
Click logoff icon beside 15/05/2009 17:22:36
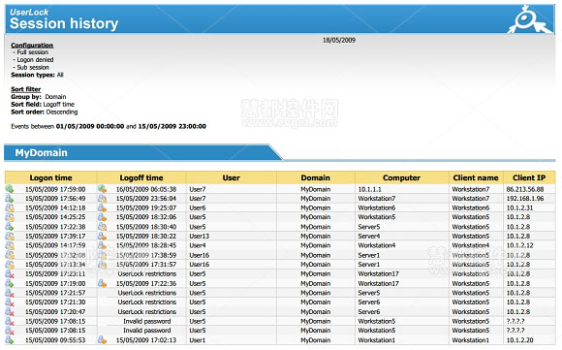102,283
